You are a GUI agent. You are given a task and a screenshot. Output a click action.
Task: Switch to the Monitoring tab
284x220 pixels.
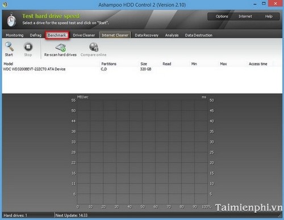coord(15,35)
